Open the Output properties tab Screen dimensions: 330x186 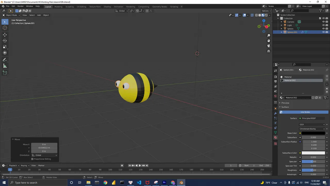275,82
